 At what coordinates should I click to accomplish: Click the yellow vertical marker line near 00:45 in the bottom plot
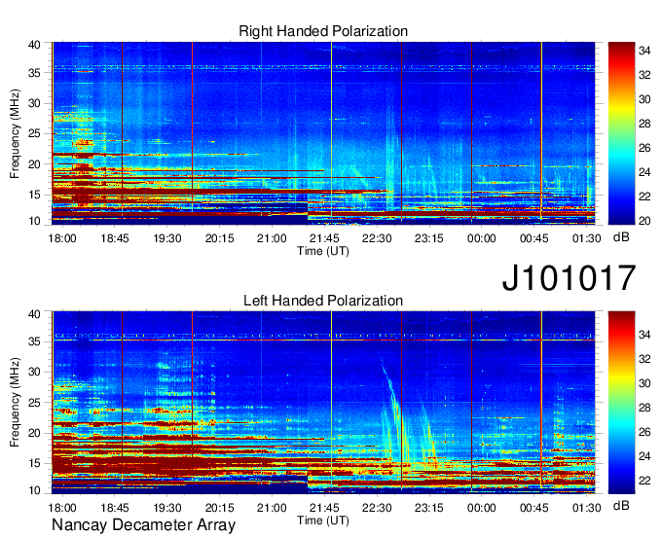coord(541,400)
